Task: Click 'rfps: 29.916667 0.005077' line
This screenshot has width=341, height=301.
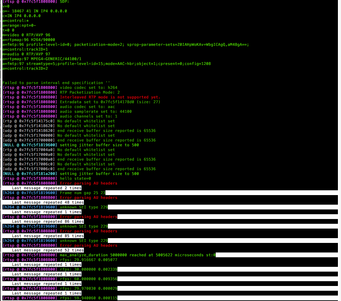Action: 89,260
